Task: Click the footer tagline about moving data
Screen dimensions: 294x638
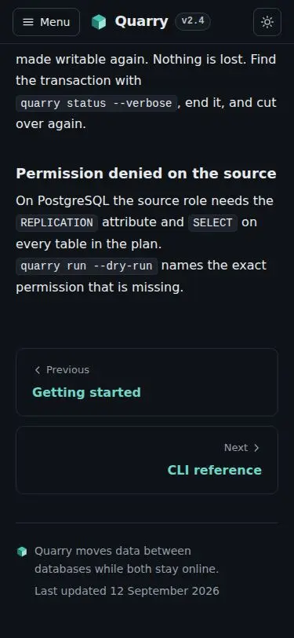Action: click(127, 560)
